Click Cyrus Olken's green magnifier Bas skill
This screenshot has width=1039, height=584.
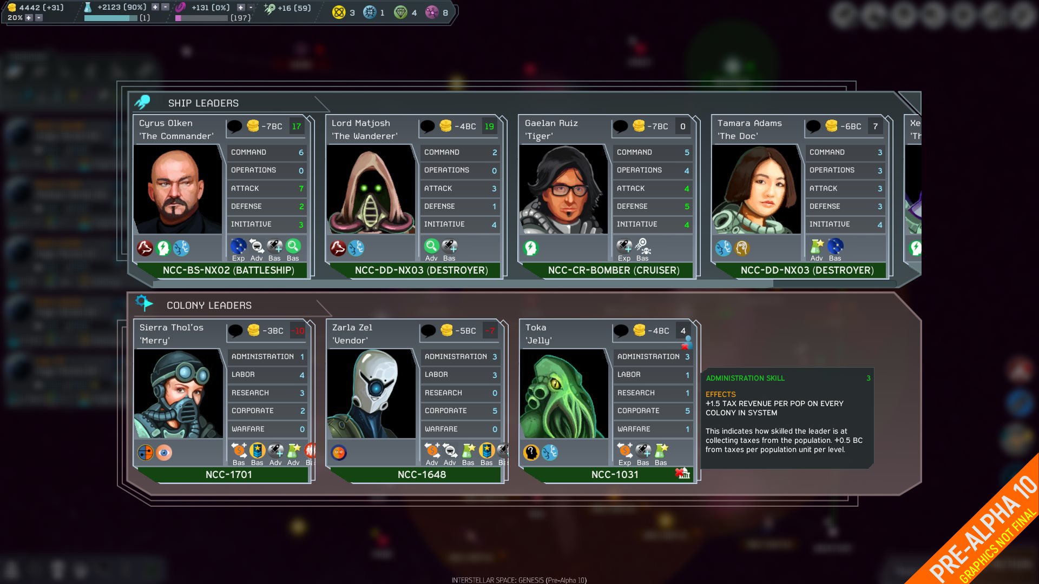pyautogui.click(x=293, y=247)
